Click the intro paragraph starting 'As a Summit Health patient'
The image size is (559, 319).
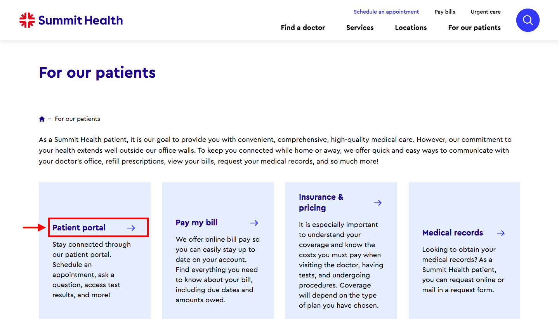(x=275, y=150)
